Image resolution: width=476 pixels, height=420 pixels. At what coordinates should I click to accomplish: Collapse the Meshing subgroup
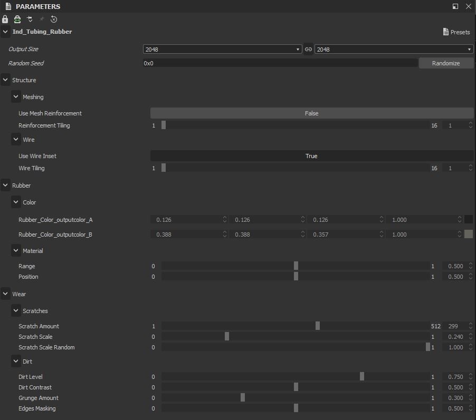tap(16, 97)
